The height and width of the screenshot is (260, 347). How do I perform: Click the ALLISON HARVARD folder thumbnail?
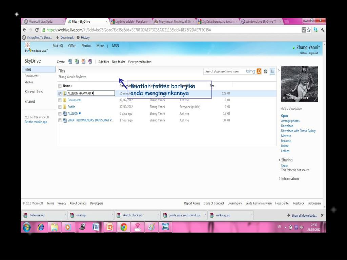(300, 84)
